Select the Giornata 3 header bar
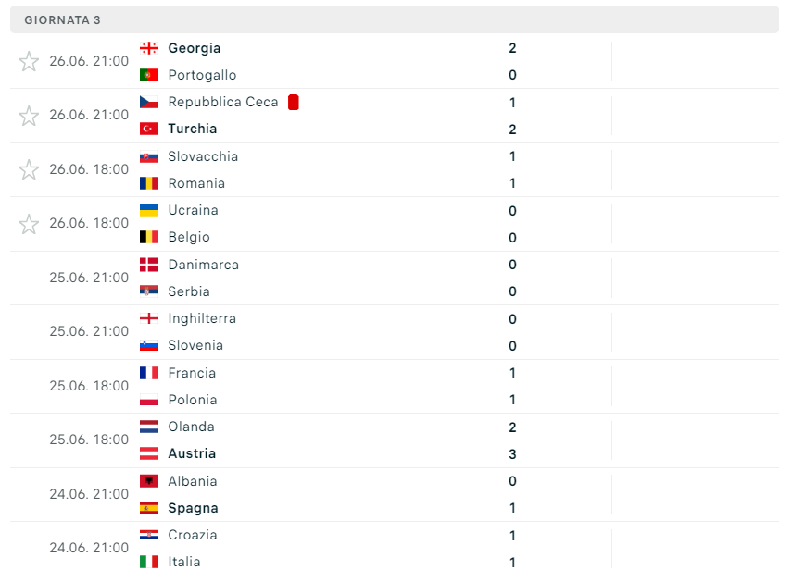Viewport: 792px width, 570px height. point(395,19)
